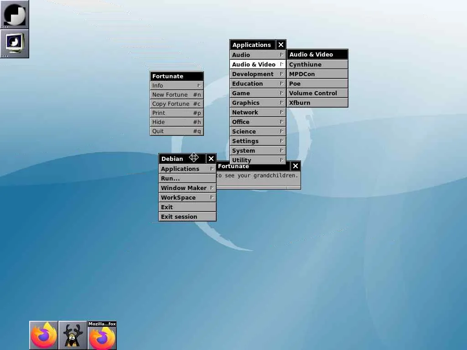Open the Window Maker clip icon
The height and width of the screenshot is (350, 467).
(14, 14)
